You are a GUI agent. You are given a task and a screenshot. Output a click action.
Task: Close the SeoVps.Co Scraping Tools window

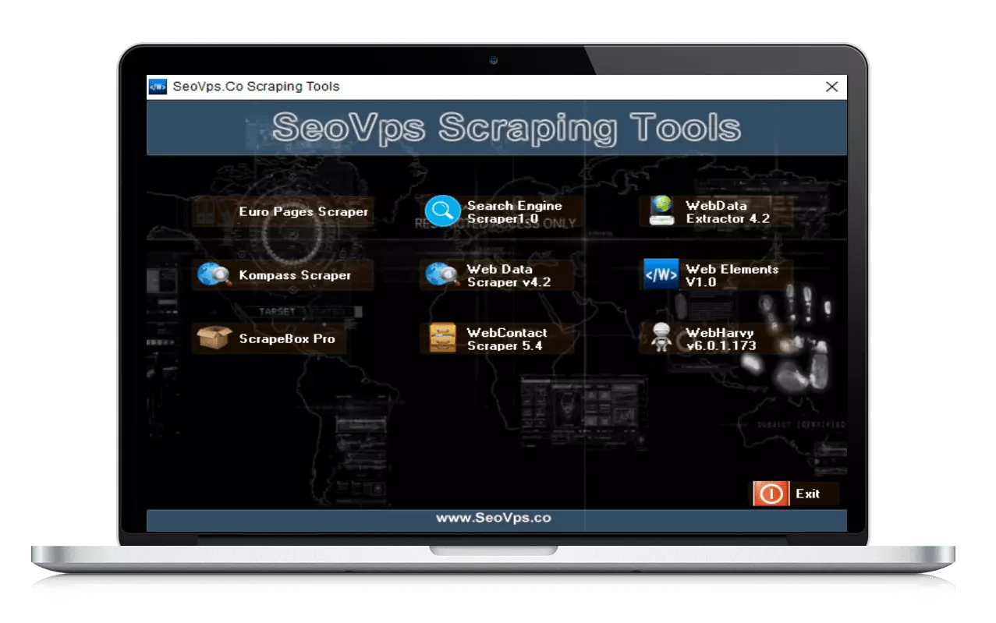click(831, 87)
